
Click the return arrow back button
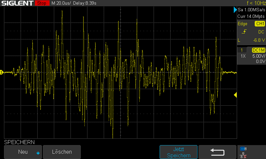coord(217,152)
